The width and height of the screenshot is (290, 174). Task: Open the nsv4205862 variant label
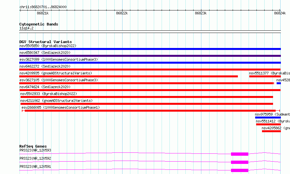point(276,128)
